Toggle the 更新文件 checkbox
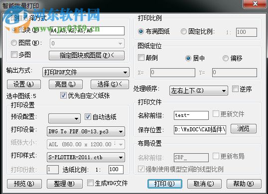 (216, 113)
